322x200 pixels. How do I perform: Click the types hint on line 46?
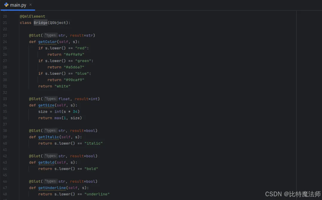[x=50, y=181]
